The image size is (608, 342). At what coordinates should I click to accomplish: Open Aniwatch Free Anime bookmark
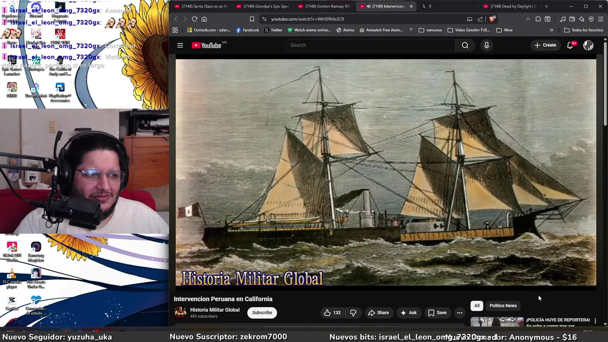pos(381,30)
